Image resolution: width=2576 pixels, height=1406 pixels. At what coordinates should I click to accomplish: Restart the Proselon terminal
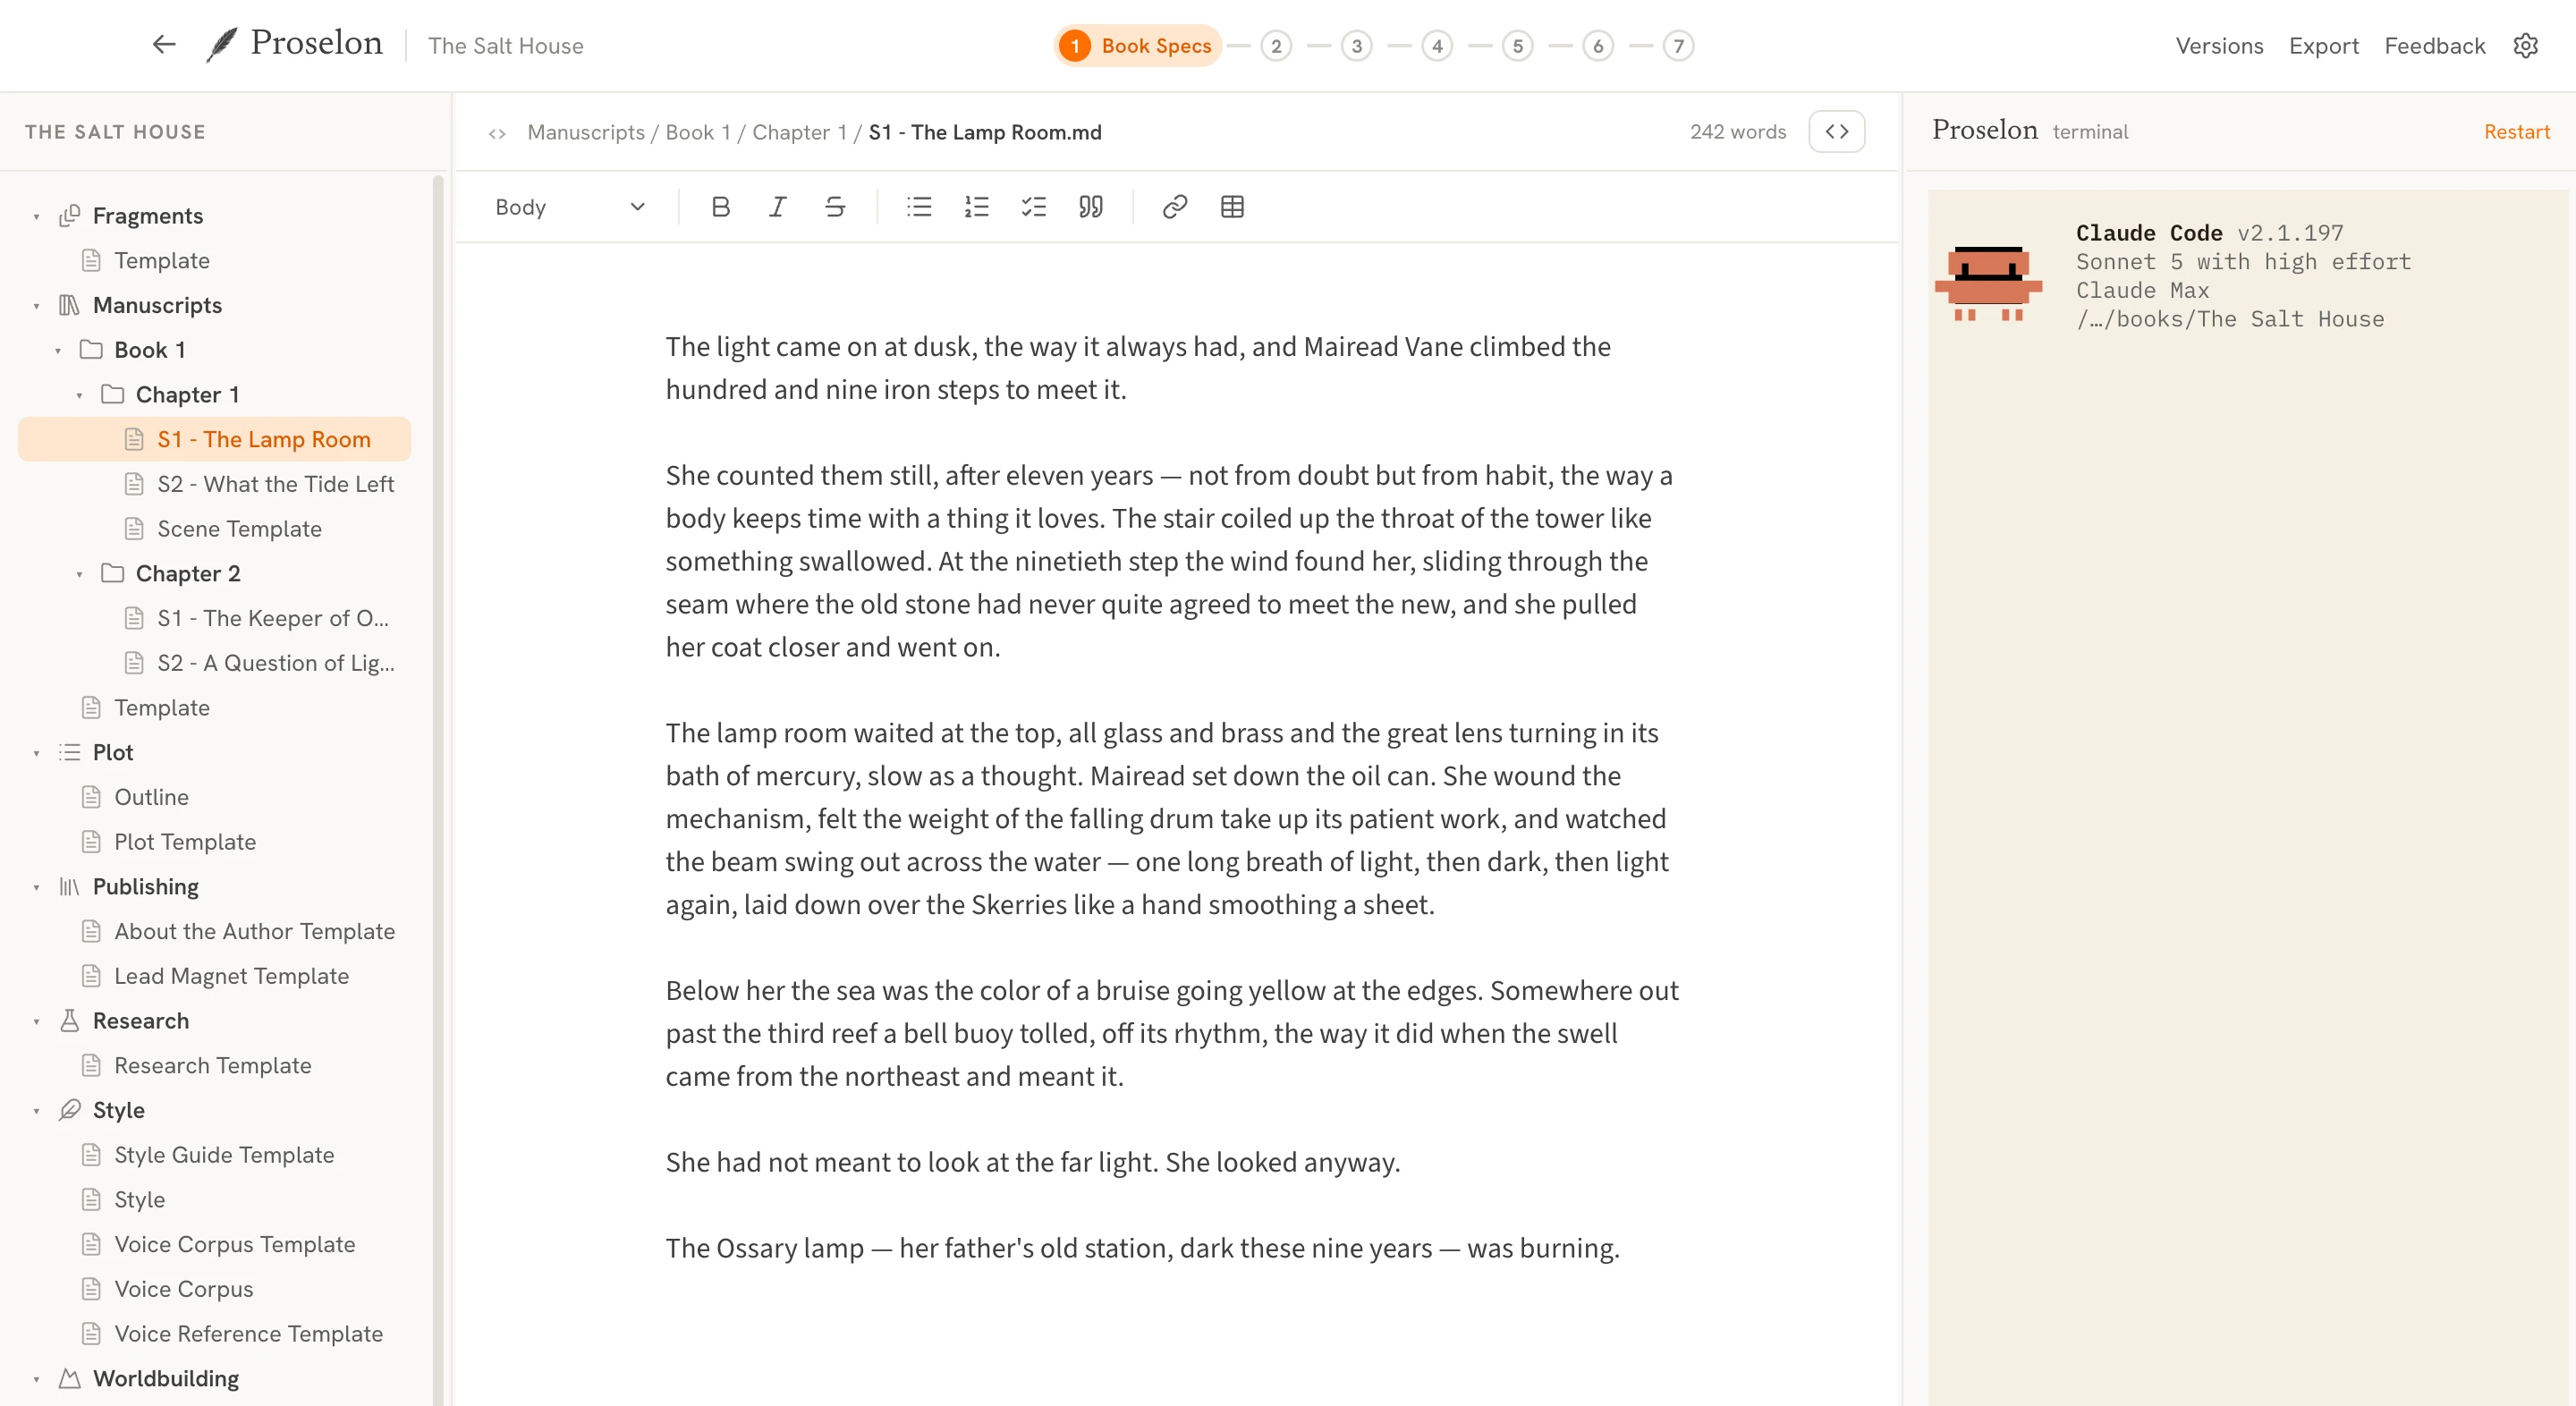click(2516, 132)
